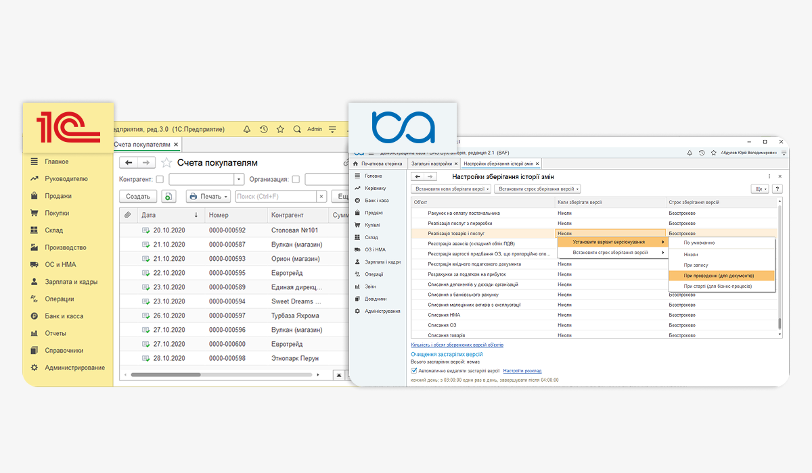Switch to Загальні настройки tab in BAF

432,164
